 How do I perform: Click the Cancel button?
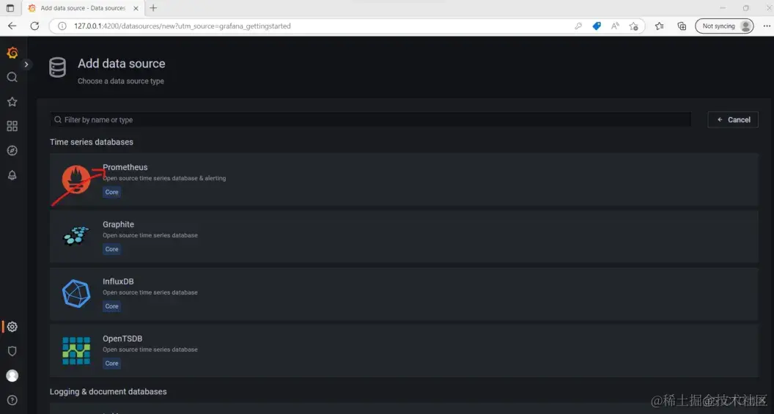[733, 120]
